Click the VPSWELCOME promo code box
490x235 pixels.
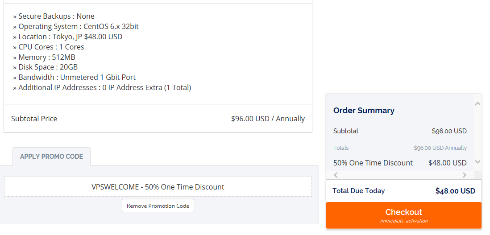[x=158, y=187]
